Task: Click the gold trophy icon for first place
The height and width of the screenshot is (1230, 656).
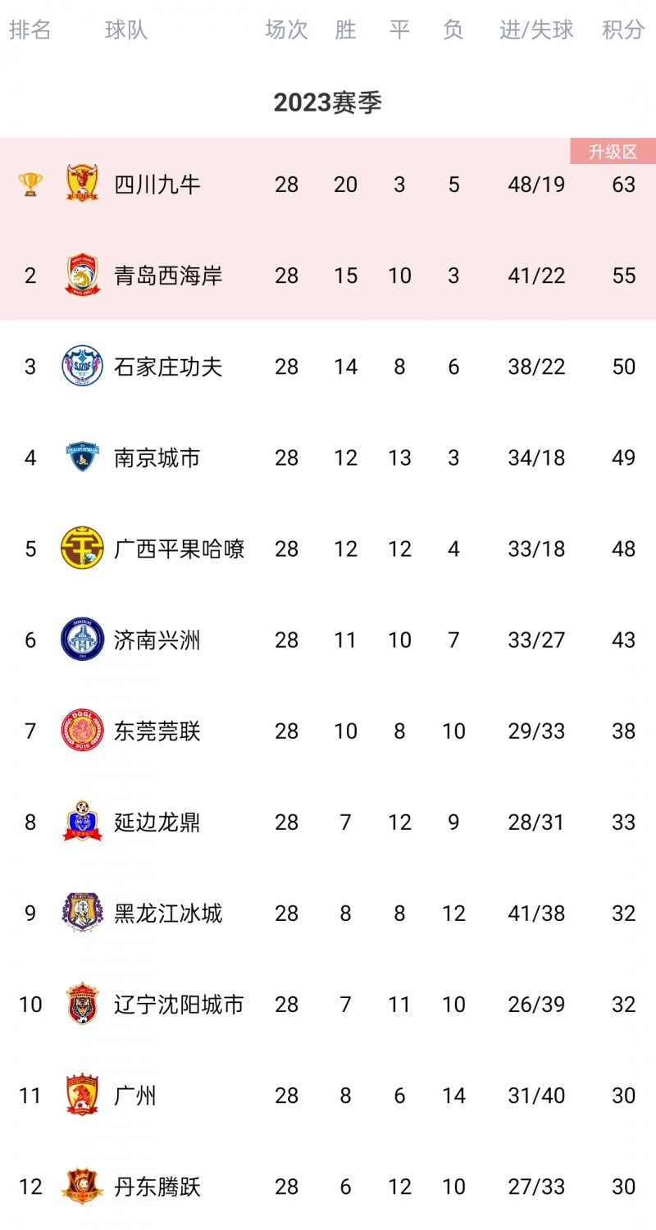Action: (x=30, y=184)
